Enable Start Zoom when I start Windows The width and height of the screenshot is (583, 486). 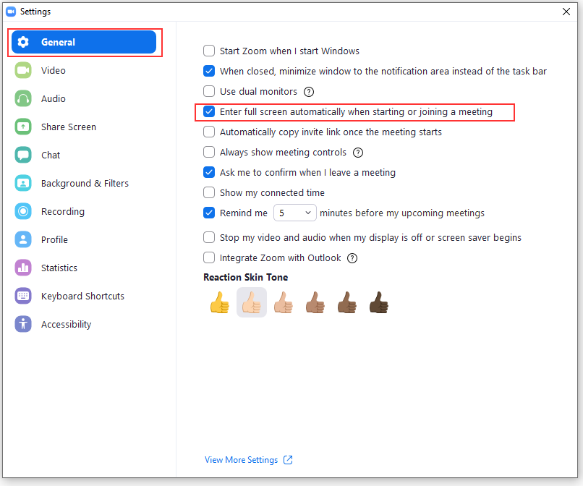209,51
